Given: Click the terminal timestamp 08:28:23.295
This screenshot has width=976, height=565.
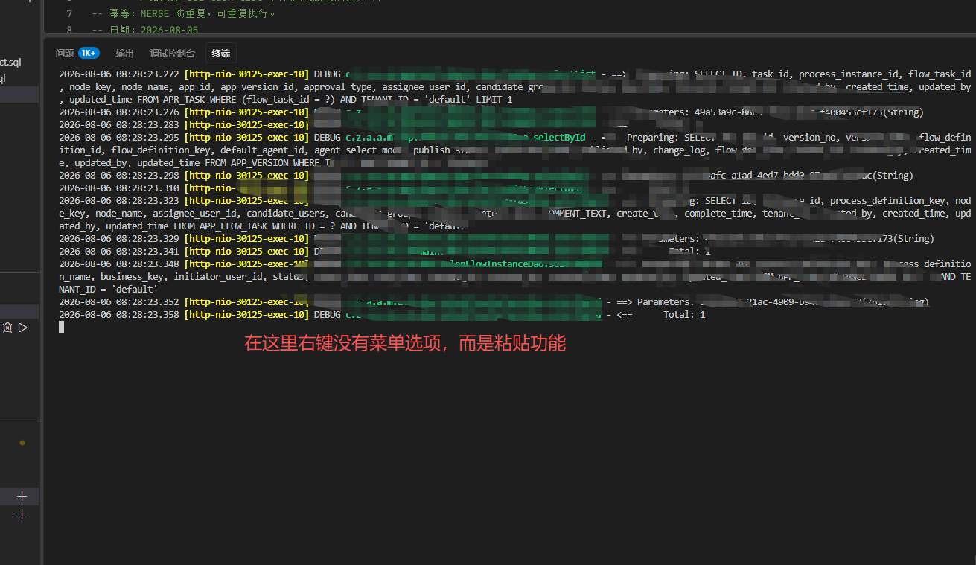Looking at the screenshot, I should click(x=147, y=138).
